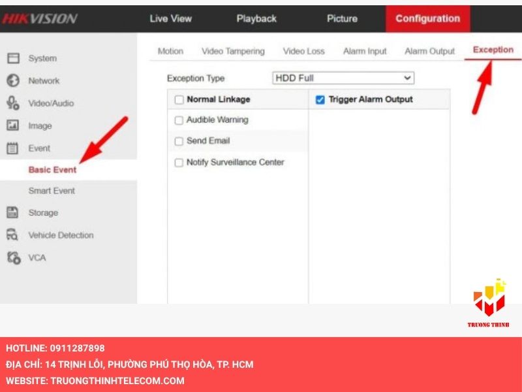
Task: Uncheck Trigger Alarm Output checkbox
Action: coord(320,100)
